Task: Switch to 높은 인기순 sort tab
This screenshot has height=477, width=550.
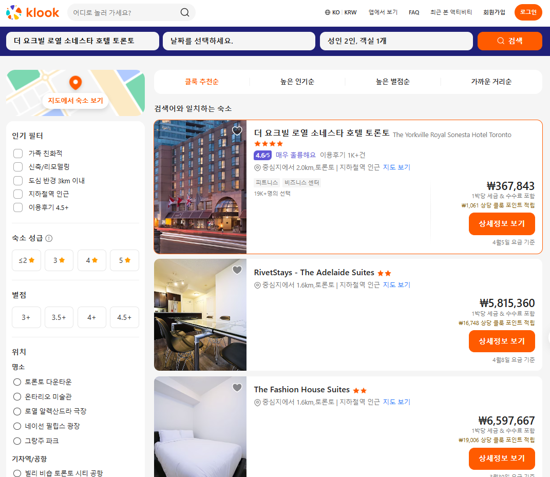Action: [297, 82]
